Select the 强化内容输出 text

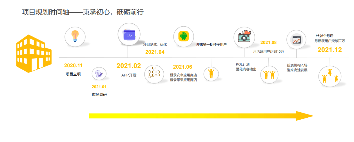point(246,69)
